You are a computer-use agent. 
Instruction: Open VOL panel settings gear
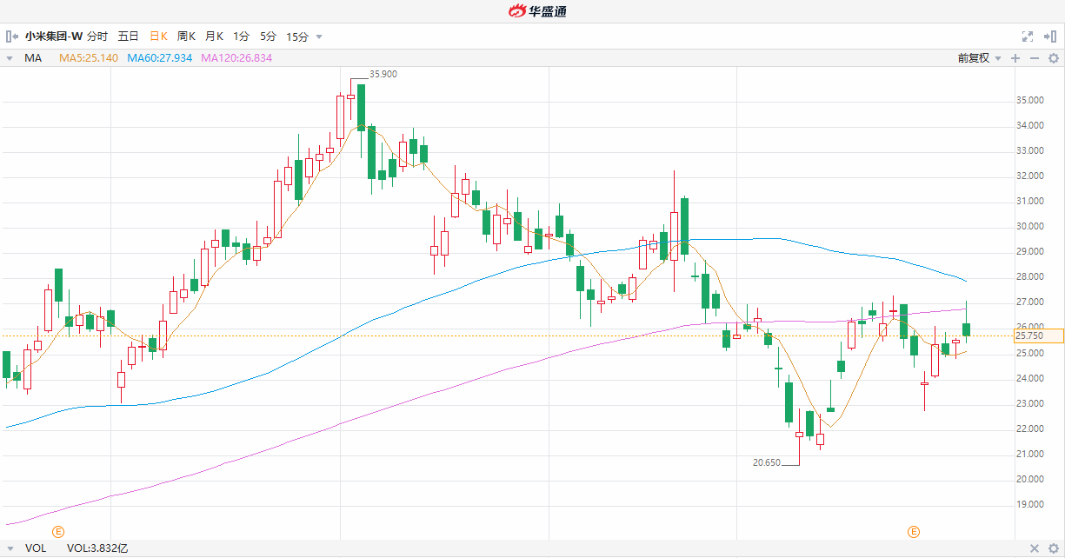tap(1053, 548)
